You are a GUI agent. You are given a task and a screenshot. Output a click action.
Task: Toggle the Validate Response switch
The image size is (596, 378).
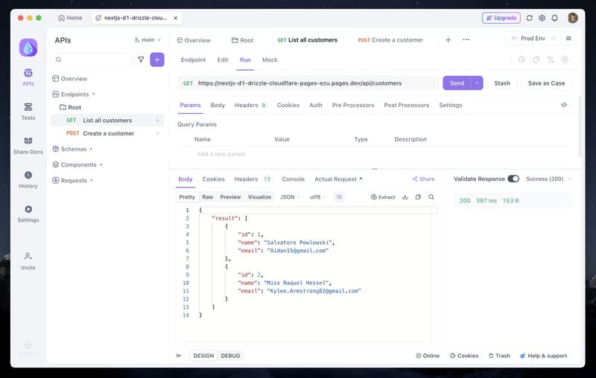(x=513, y=179)
